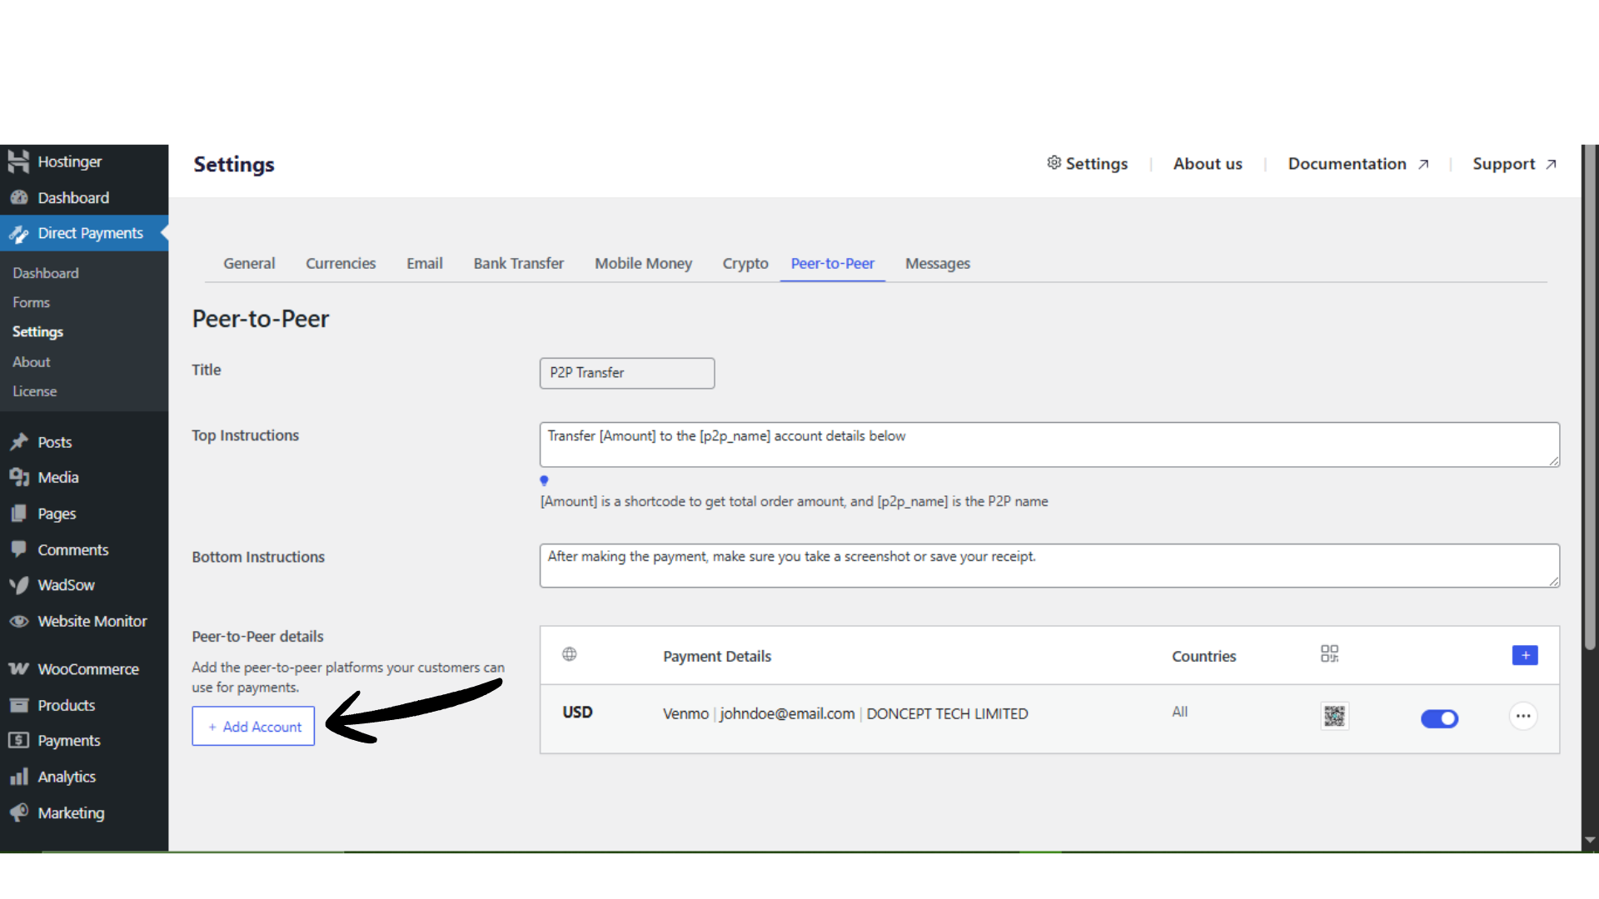1599x899 pixels.
Task: Open the ellipsis menu on the Venmo row
Action: (x=1524, y=716)
